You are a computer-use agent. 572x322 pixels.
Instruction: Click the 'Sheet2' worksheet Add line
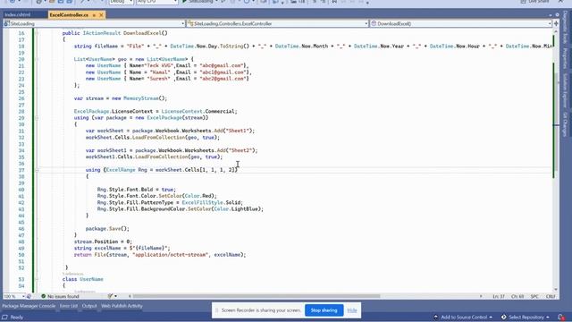click(172, 150)
